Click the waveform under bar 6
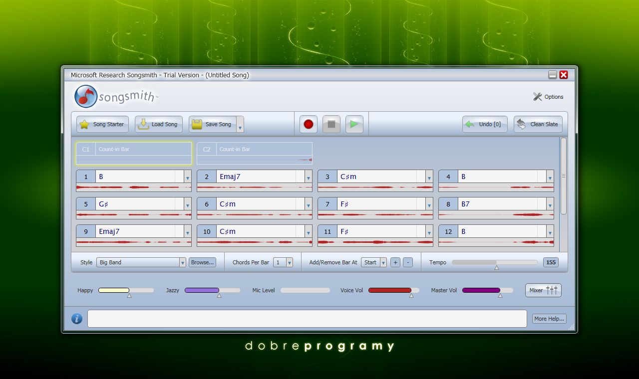 [x=255, y=215]
